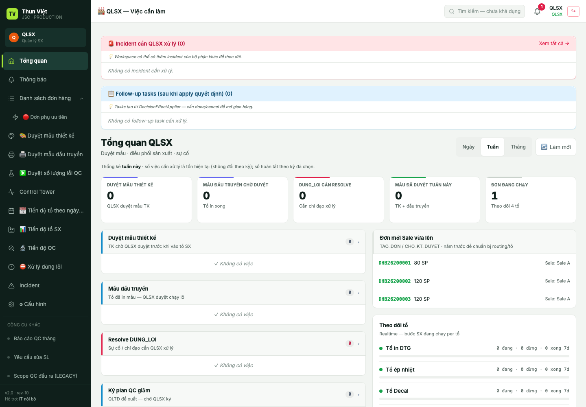This screenshot has height=407, width=586.
Task: Click the Tìm kiếm search field
Action: 485,11
